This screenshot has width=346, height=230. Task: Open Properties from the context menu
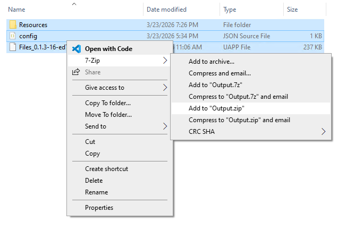pos(99,208)
